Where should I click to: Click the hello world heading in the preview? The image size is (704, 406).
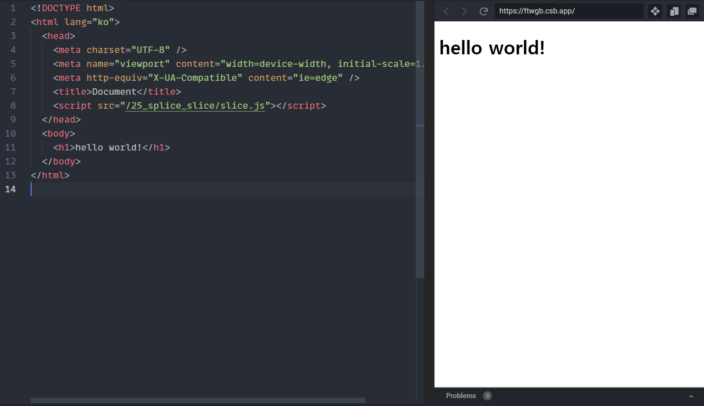492,47
